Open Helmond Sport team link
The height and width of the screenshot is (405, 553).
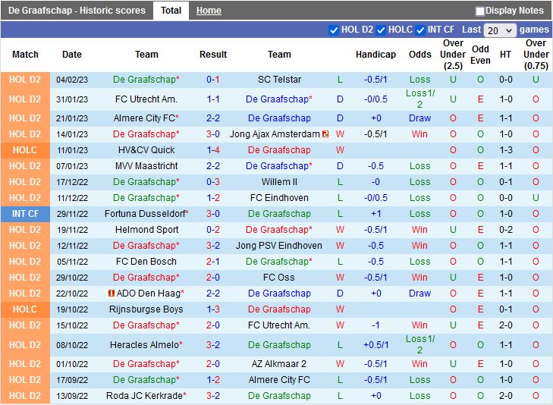tap(146, 230)
